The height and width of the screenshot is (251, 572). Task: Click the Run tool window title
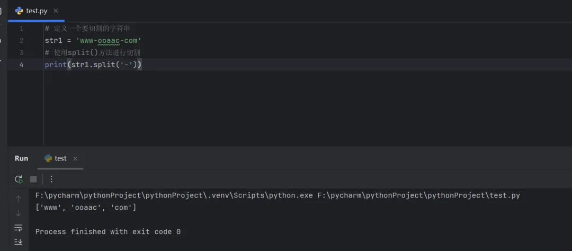[21, 158]
